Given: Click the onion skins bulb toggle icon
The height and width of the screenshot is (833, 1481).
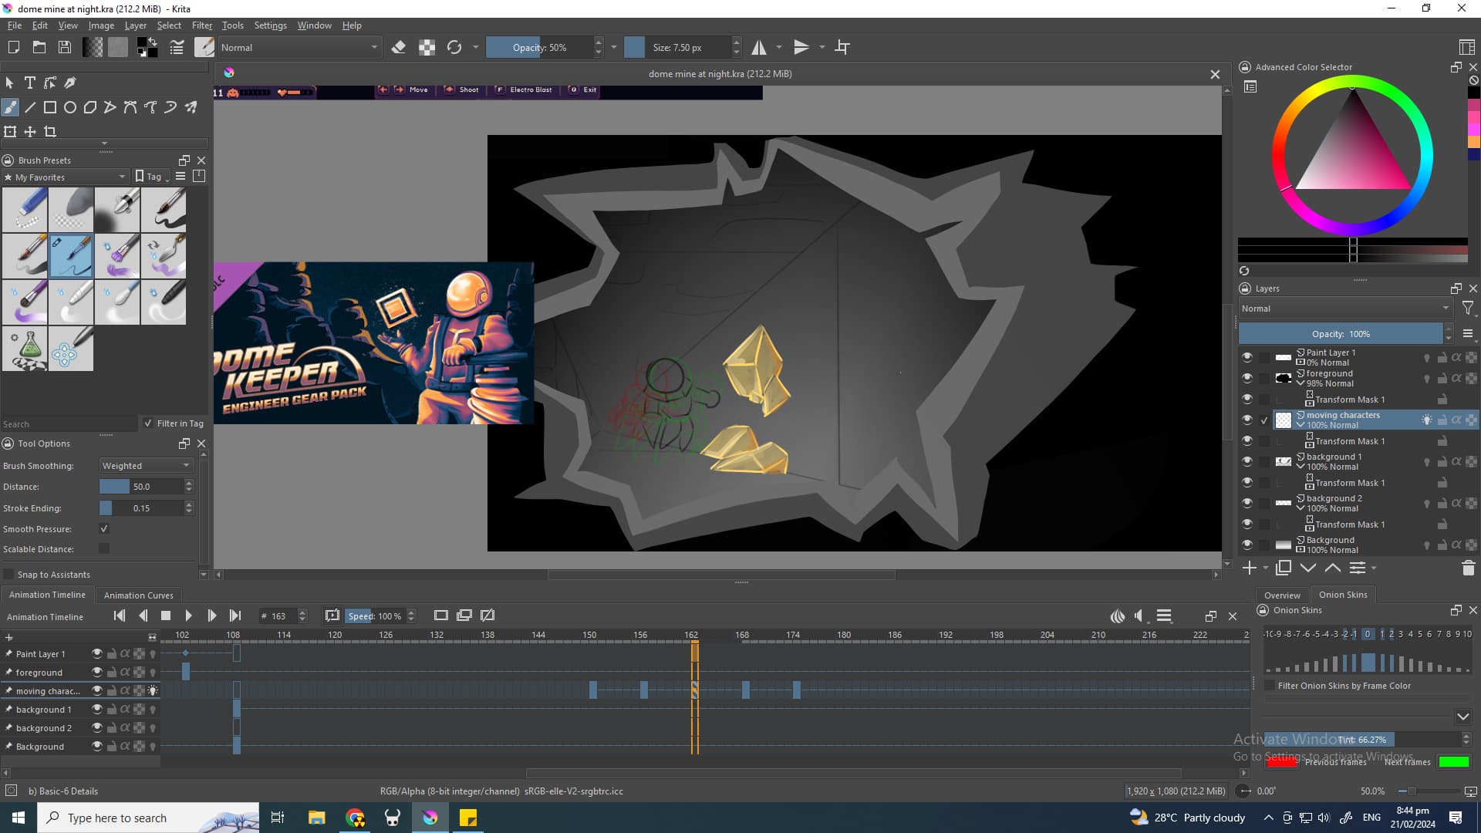Looking at the screenshot, I should 1426,420.
